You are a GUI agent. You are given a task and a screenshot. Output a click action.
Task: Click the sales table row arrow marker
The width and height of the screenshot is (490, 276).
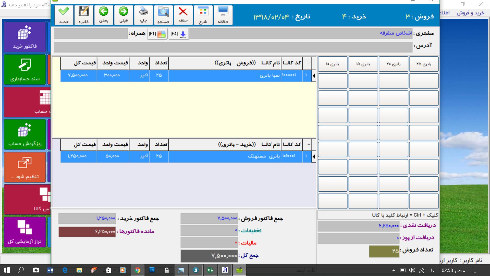[314, 76]
